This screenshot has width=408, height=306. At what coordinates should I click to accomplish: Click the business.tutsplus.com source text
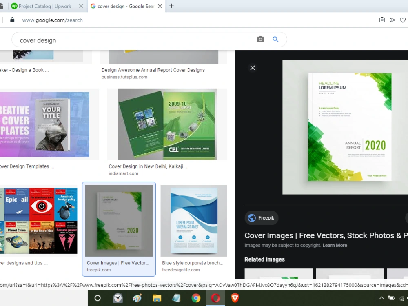pyautogui.click(x=124, y=77)
